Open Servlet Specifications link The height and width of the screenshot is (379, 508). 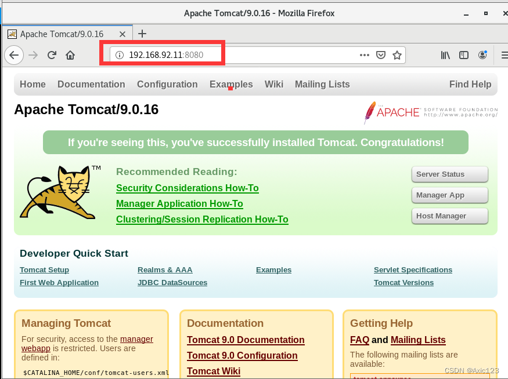tap(413, 269)
